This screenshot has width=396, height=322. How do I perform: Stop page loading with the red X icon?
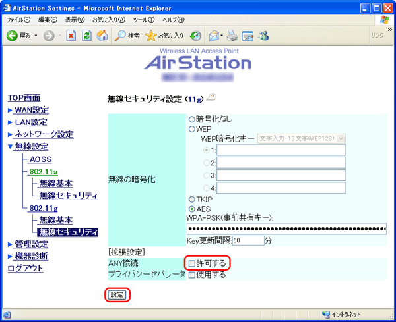point(71,36)
